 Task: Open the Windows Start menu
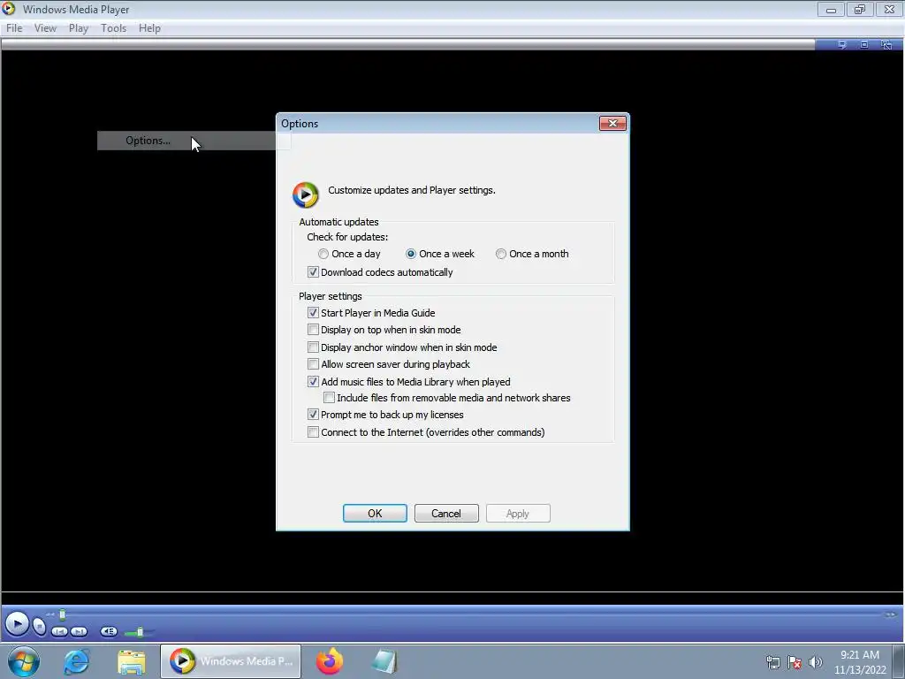pos(24,661)
